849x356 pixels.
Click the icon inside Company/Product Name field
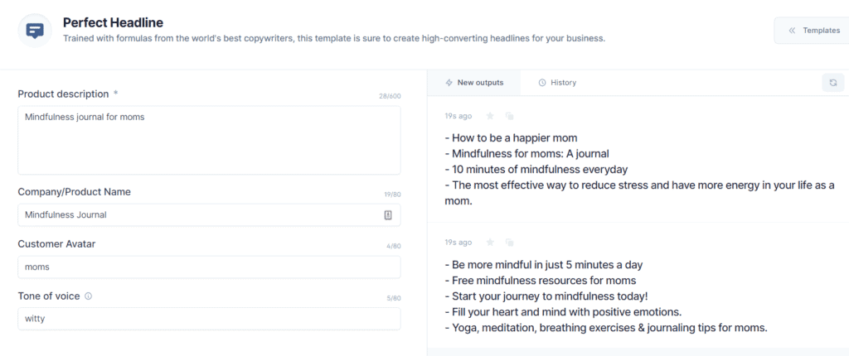pyautogui.click(x=388, y=214)
